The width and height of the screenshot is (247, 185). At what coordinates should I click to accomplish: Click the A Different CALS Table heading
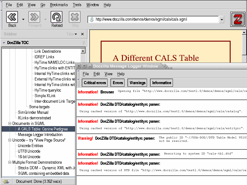(x=156, y=58)
